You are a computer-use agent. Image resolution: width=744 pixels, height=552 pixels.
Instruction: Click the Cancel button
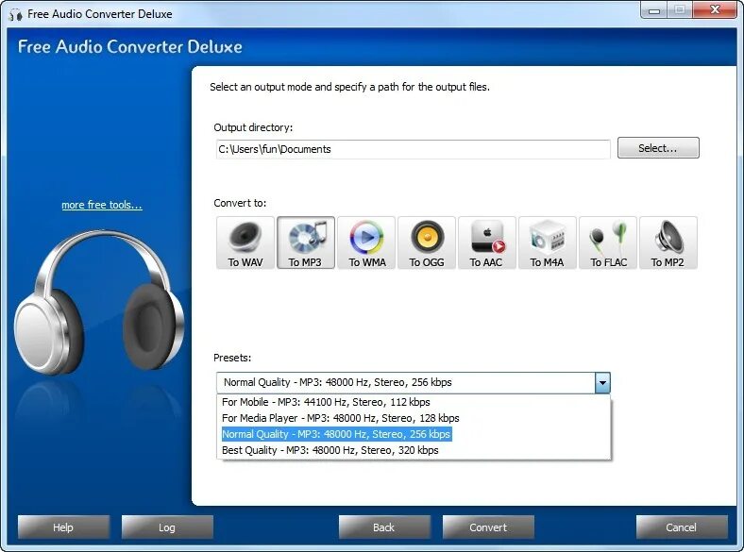(x=682, y=527)
